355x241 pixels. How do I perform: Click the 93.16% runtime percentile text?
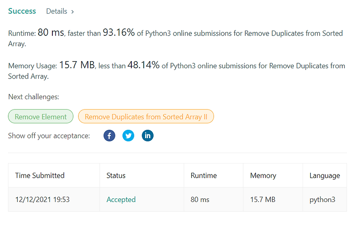pos(119,32)
